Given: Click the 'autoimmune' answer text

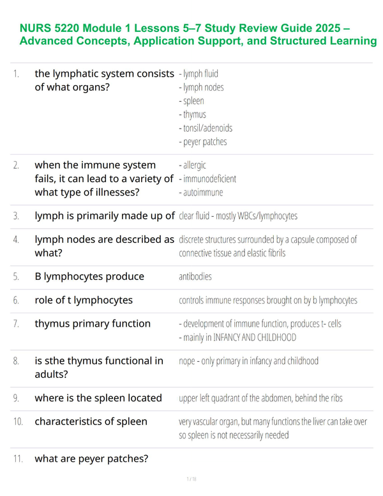Looking at the screenshot, I should 201,192.
